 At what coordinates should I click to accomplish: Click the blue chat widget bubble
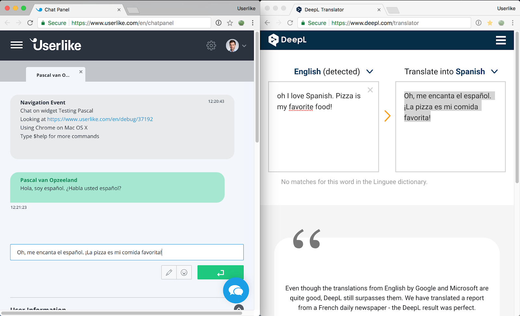coord(236,290)
